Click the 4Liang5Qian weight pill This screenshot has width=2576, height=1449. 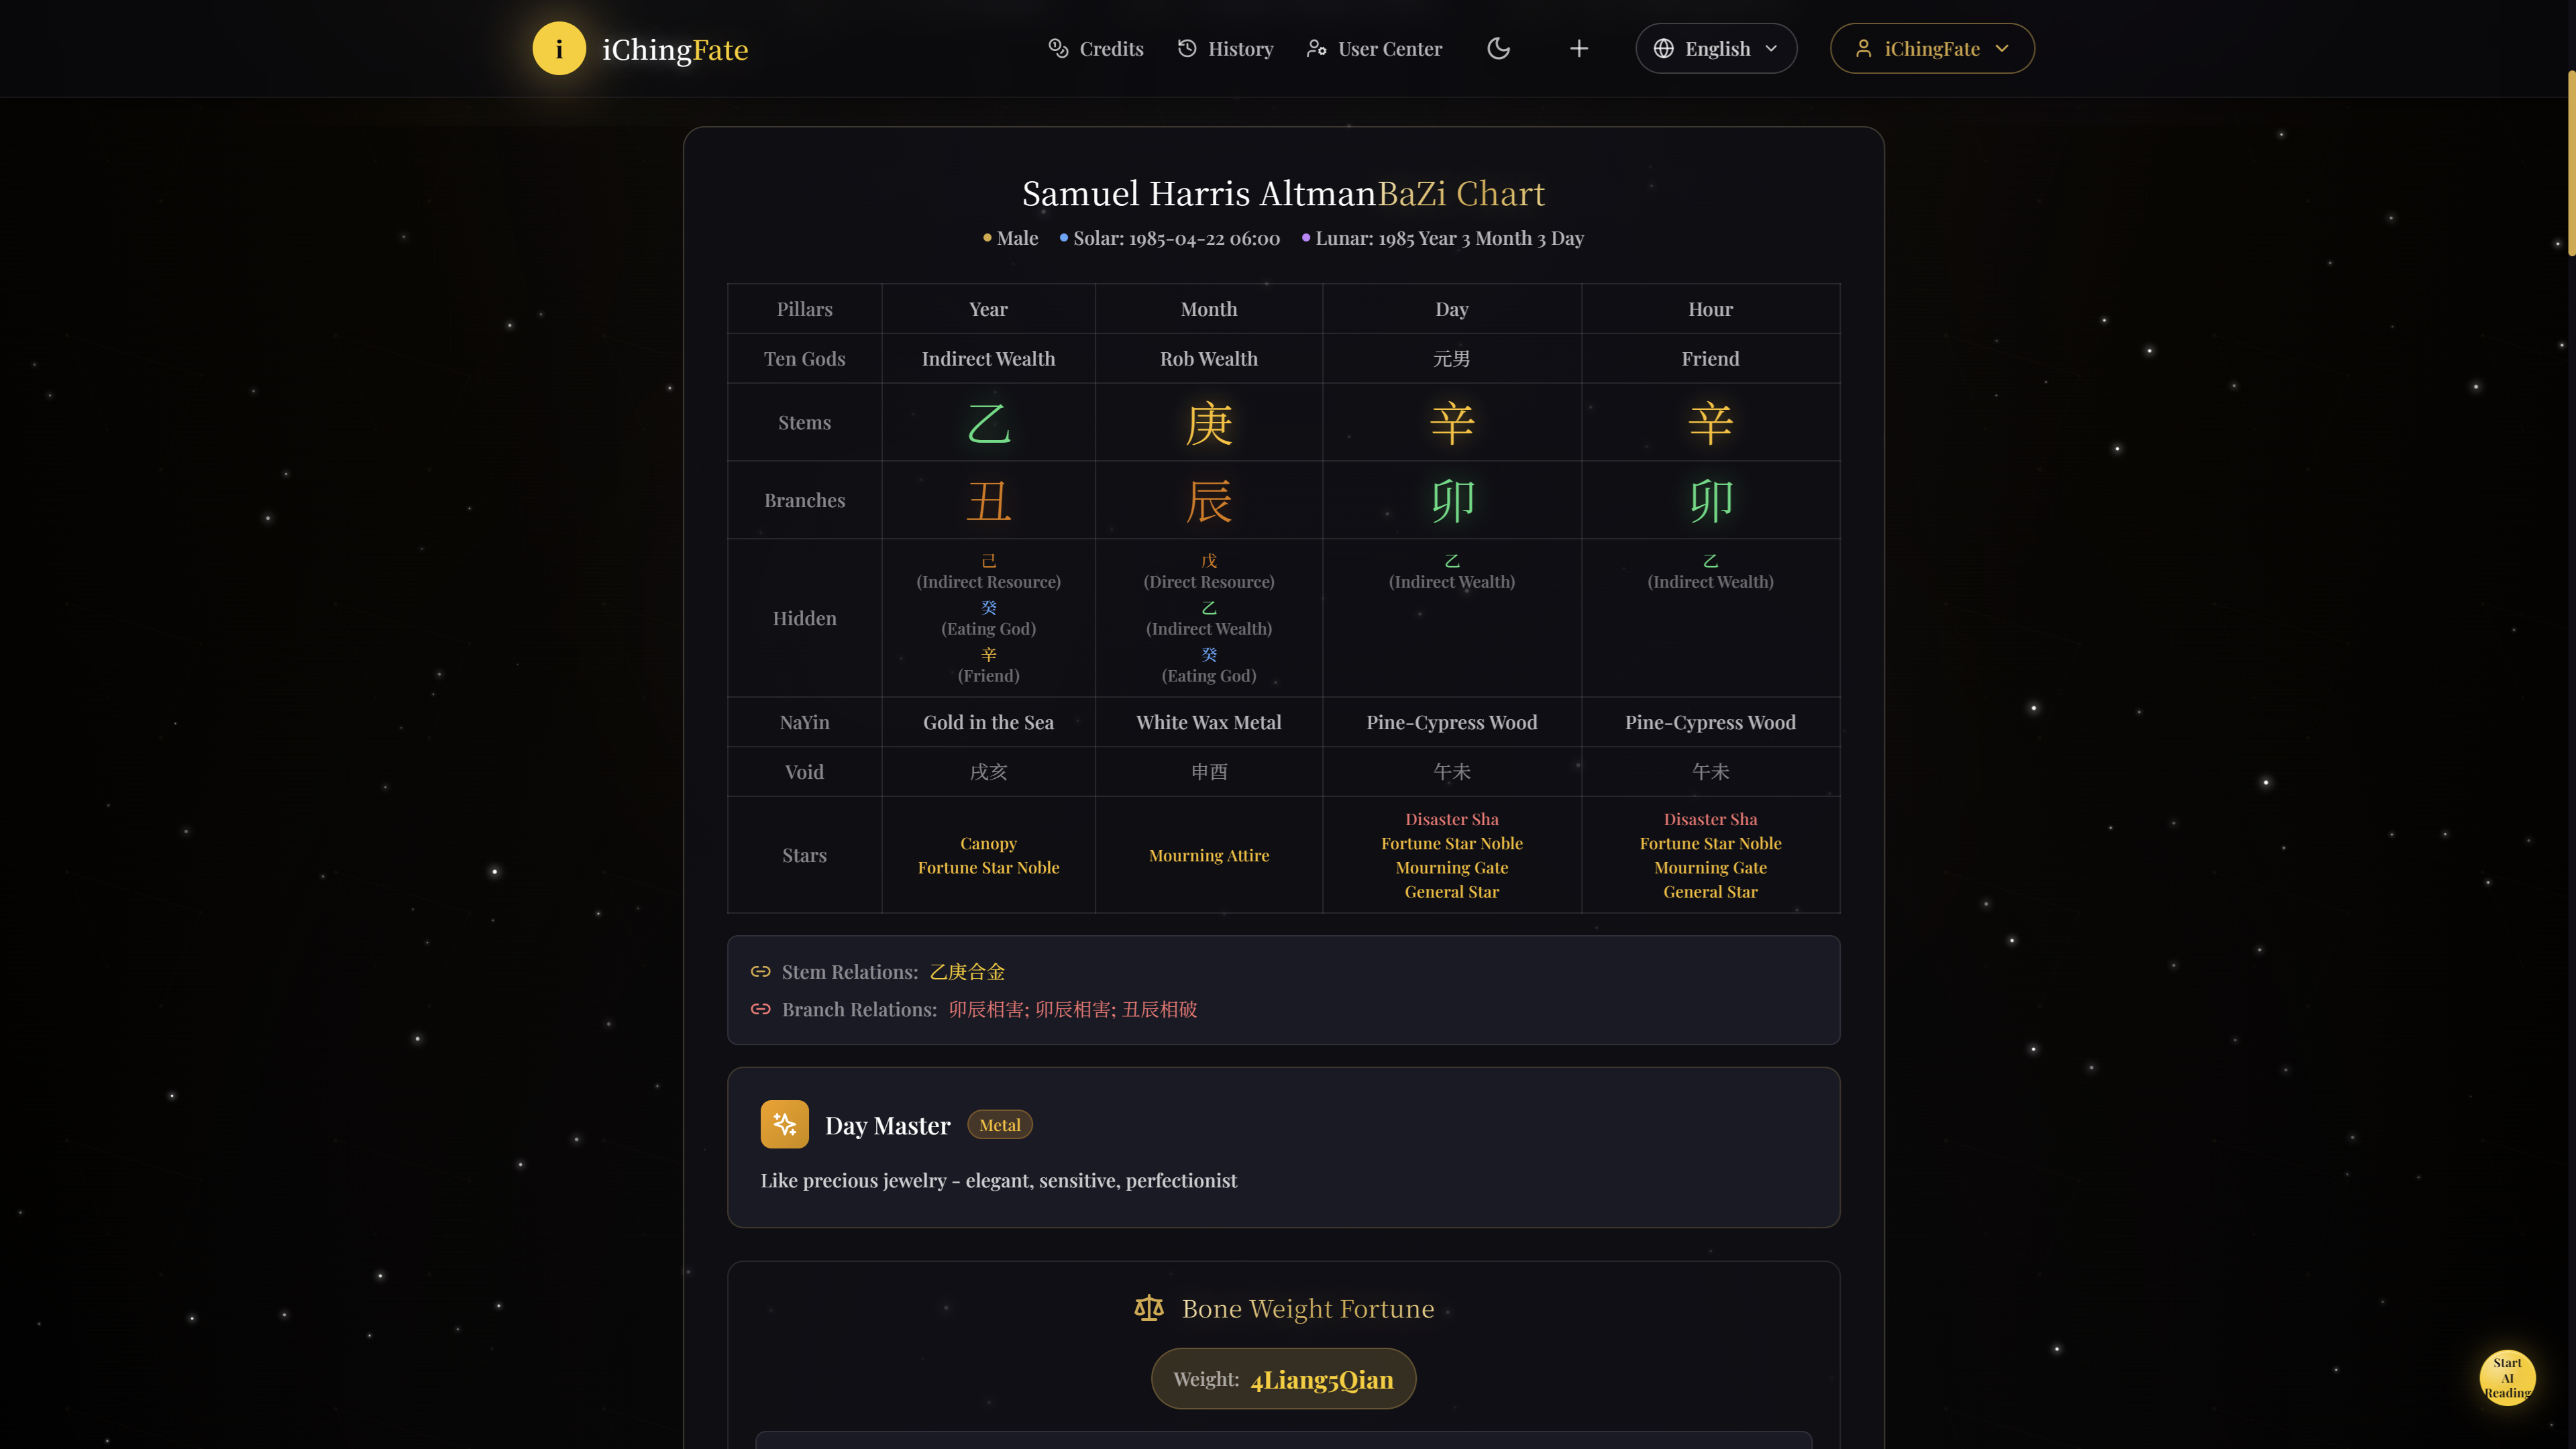(x=1283, y=1378)
